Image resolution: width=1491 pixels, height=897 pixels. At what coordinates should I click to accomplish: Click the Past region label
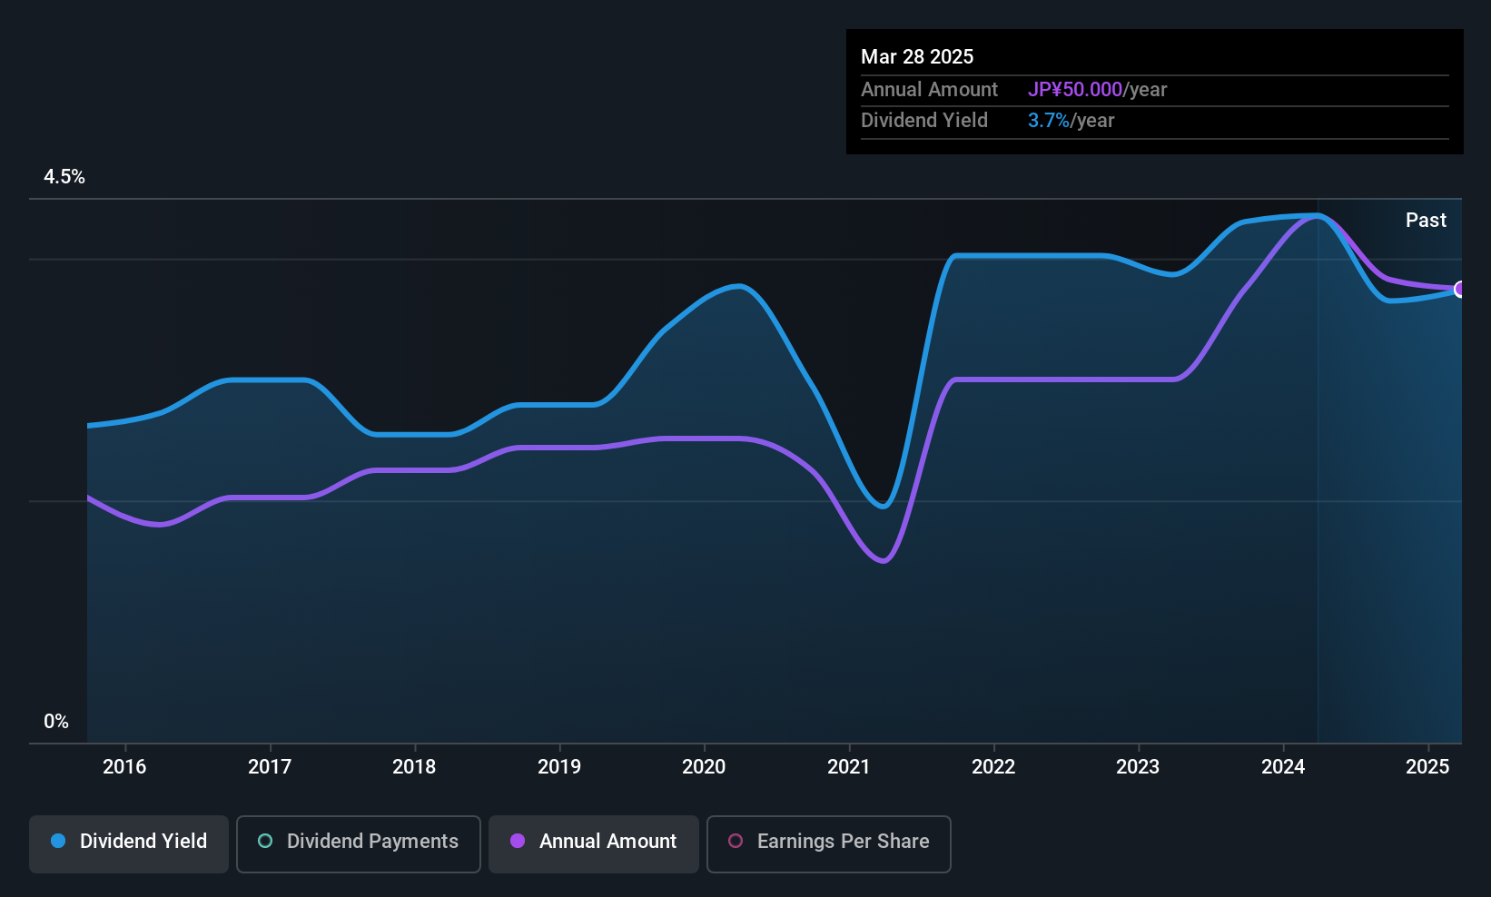pos(1426,220)
